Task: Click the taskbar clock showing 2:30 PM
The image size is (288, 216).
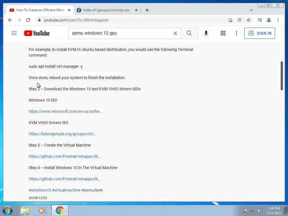Action: pos(274,211)
